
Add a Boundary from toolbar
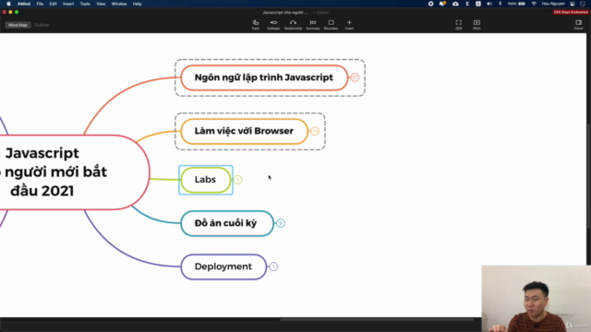pyautogui.click(x=331, y=25)
